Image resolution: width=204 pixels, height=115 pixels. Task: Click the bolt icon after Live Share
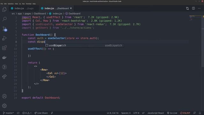click(x=52, y=113)
